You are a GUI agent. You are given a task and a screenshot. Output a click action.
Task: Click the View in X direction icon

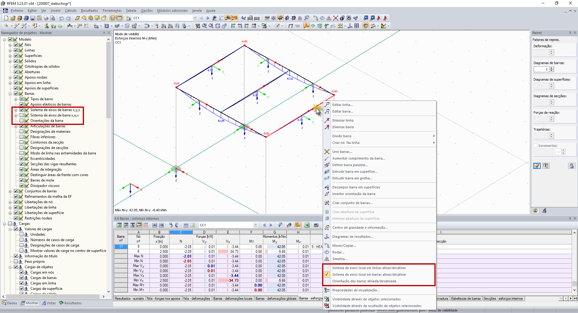tap(233, 26)
